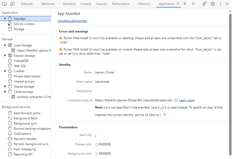Click the Cache storage database icon

(x=10, y=92)
